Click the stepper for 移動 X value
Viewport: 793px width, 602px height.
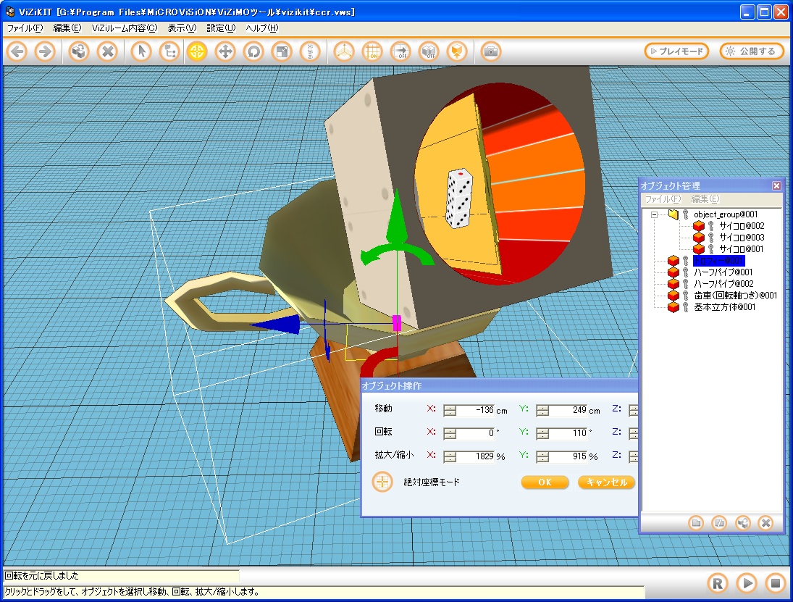coord(450,410)
